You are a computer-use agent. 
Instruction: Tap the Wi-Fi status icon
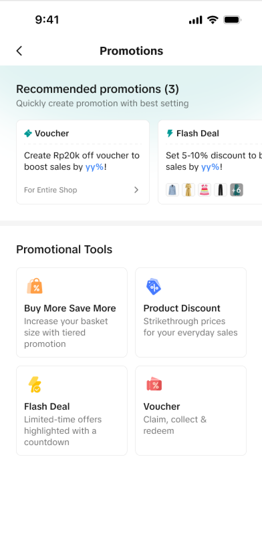tap(212, 20)
